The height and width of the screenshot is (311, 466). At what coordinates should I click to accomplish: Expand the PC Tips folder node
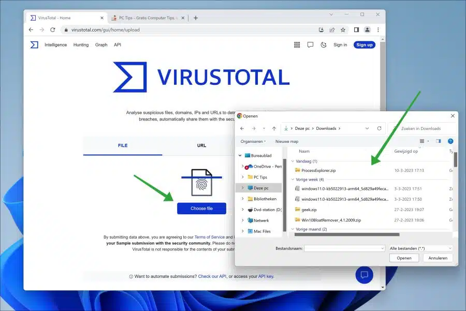click(242, 177)
